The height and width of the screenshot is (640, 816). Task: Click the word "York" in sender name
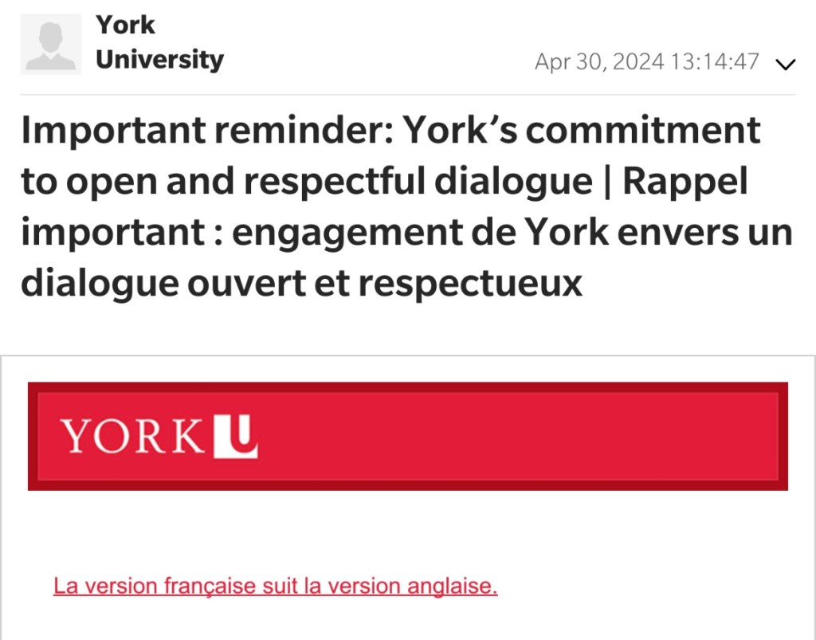pos(126,25)
